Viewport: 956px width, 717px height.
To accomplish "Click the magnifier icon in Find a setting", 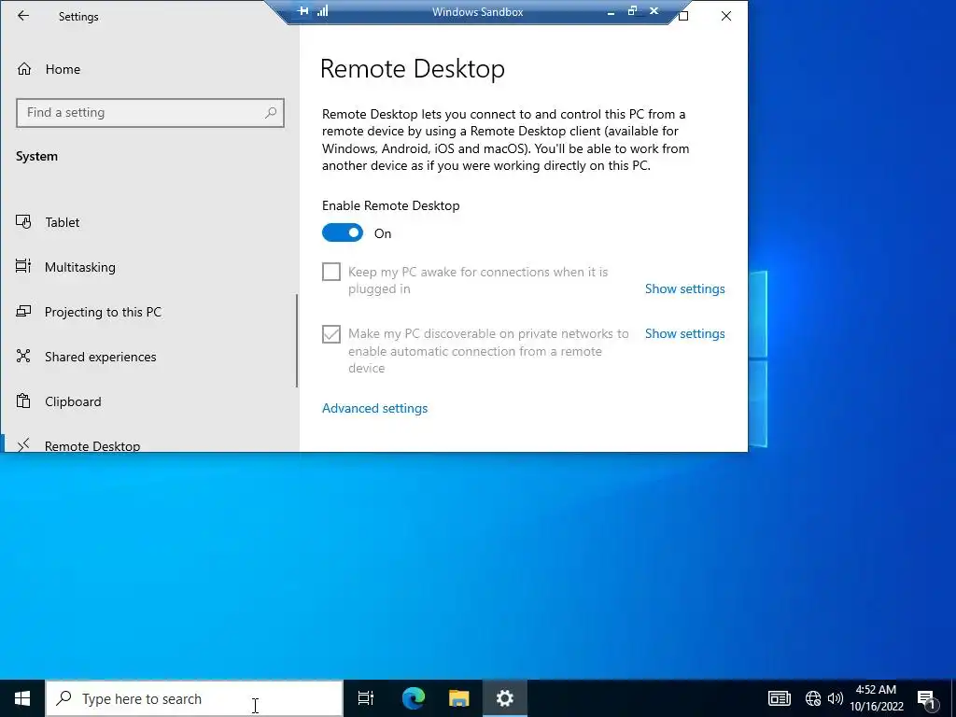I will click(x=271, y=113).
